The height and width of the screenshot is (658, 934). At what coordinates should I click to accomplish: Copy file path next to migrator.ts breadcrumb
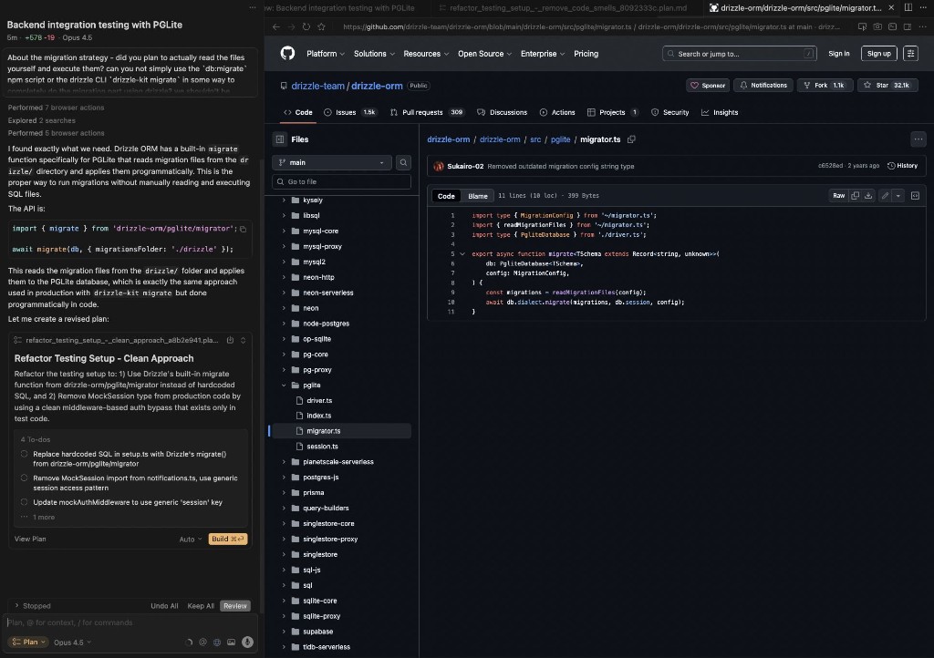[631, 139]
